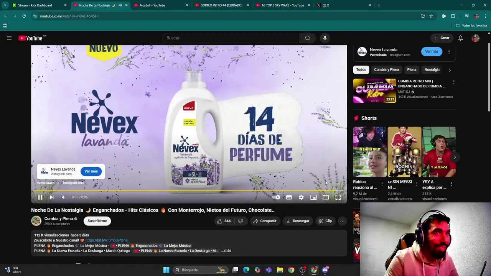Open the bit.ly/CumbiaPlena link
This screenshot has width=491, height=276.
pos(106,240)
